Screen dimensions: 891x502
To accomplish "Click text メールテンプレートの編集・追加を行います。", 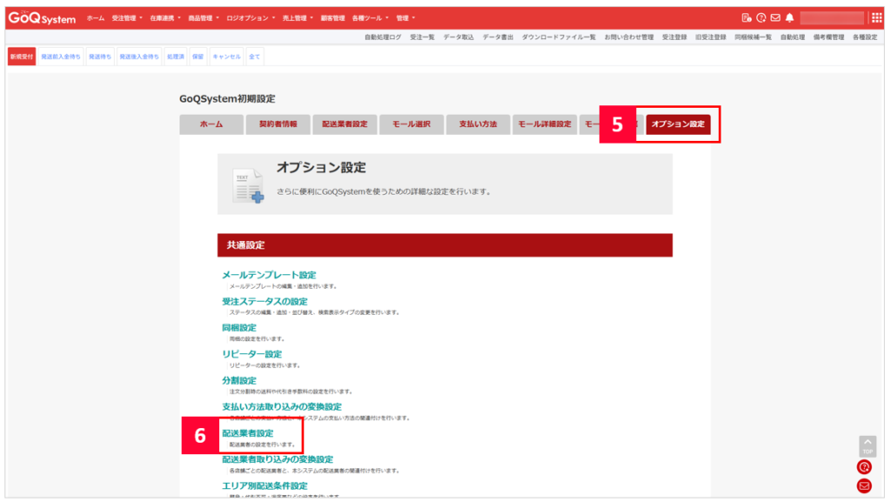I will tap(284, 286).
